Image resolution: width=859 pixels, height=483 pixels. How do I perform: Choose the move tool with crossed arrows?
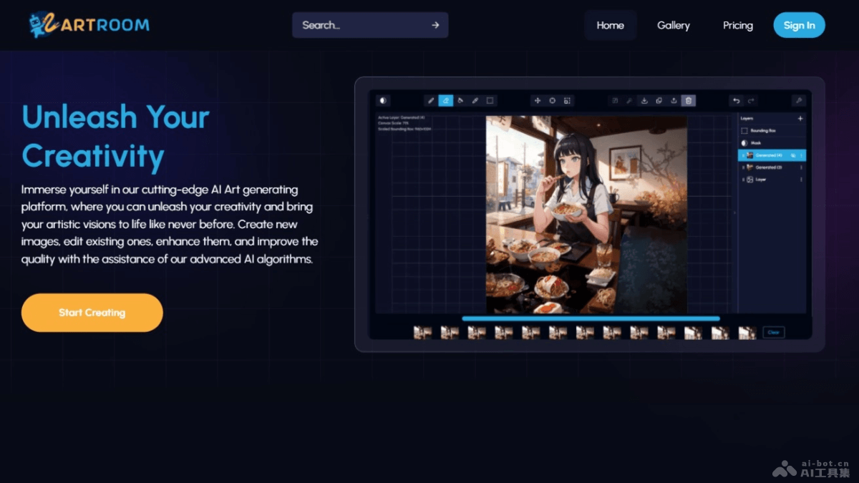point(537,101)
